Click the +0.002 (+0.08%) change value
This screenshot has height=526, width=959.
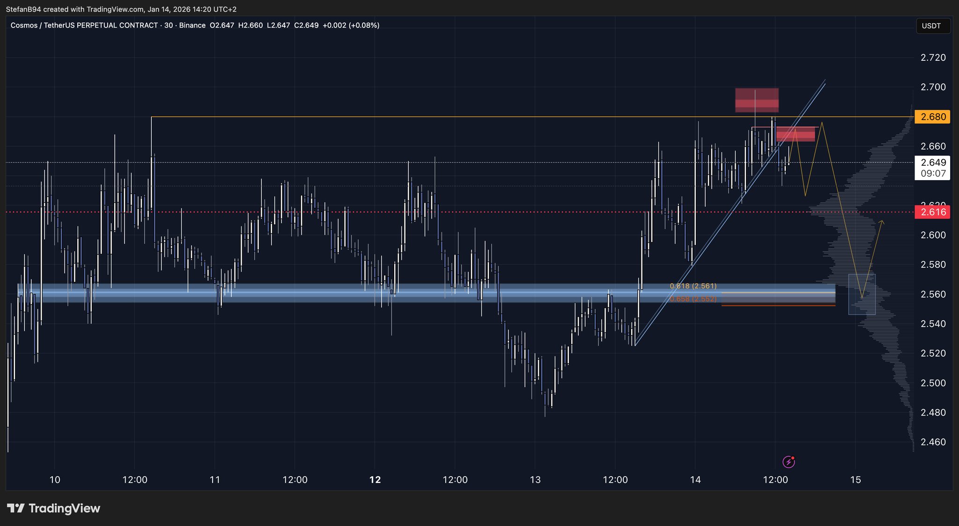pos(351,25)
